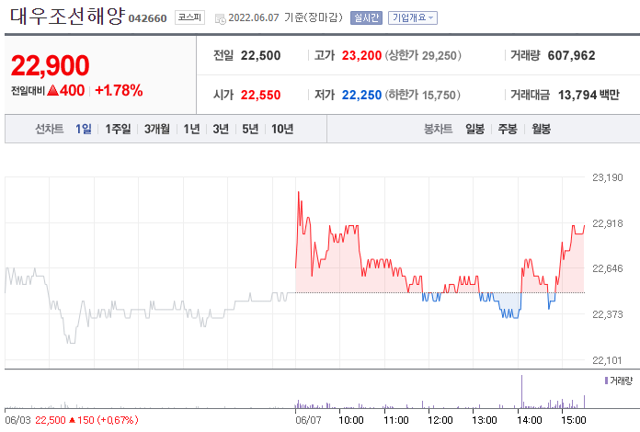Click the 06/07 date label on the axis
The height and width of the screenshot is (432, 640).
point(308,420)
